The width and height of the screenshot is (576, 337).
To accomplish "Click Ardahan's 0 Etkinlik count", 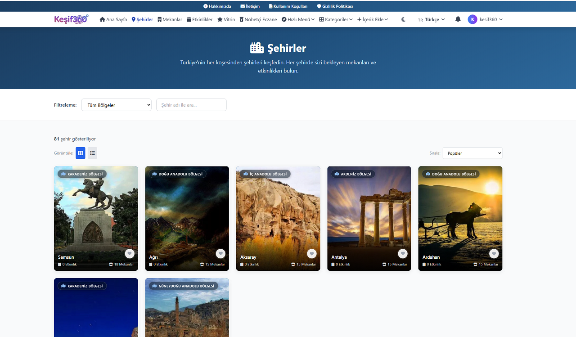I will [x=432, y=265].
